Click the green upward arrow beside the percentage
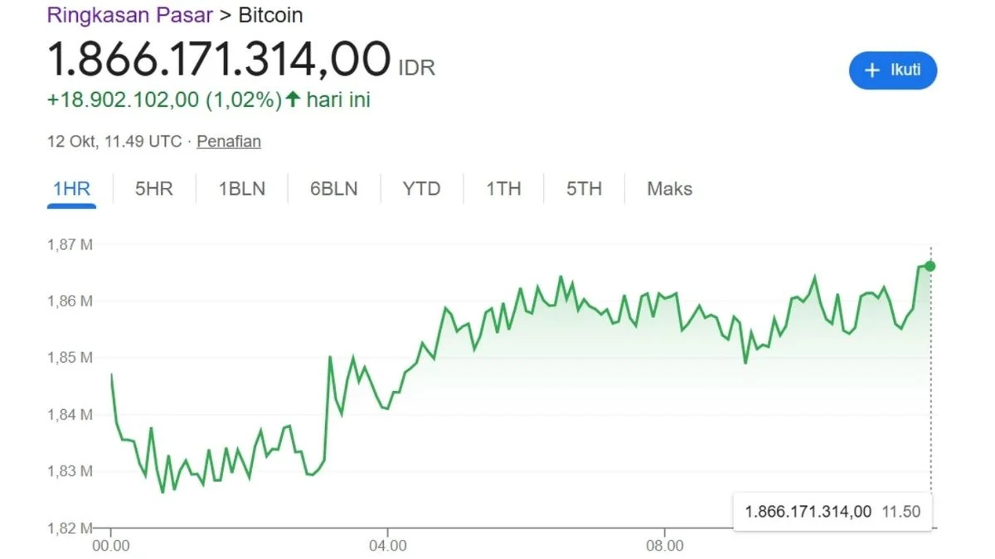The height and width of the screenshot is (559, 995). click(x=292, y=99)
